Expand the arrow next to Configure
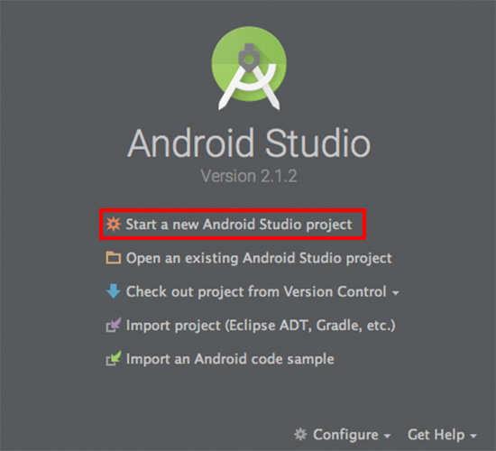 point(387,437)
